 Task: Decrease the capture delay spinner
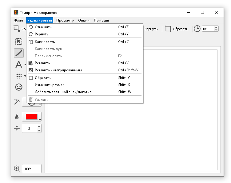(216, 30)
